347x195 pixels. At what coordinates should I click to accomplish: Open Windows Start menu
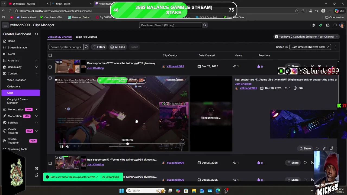pos(121,191)
